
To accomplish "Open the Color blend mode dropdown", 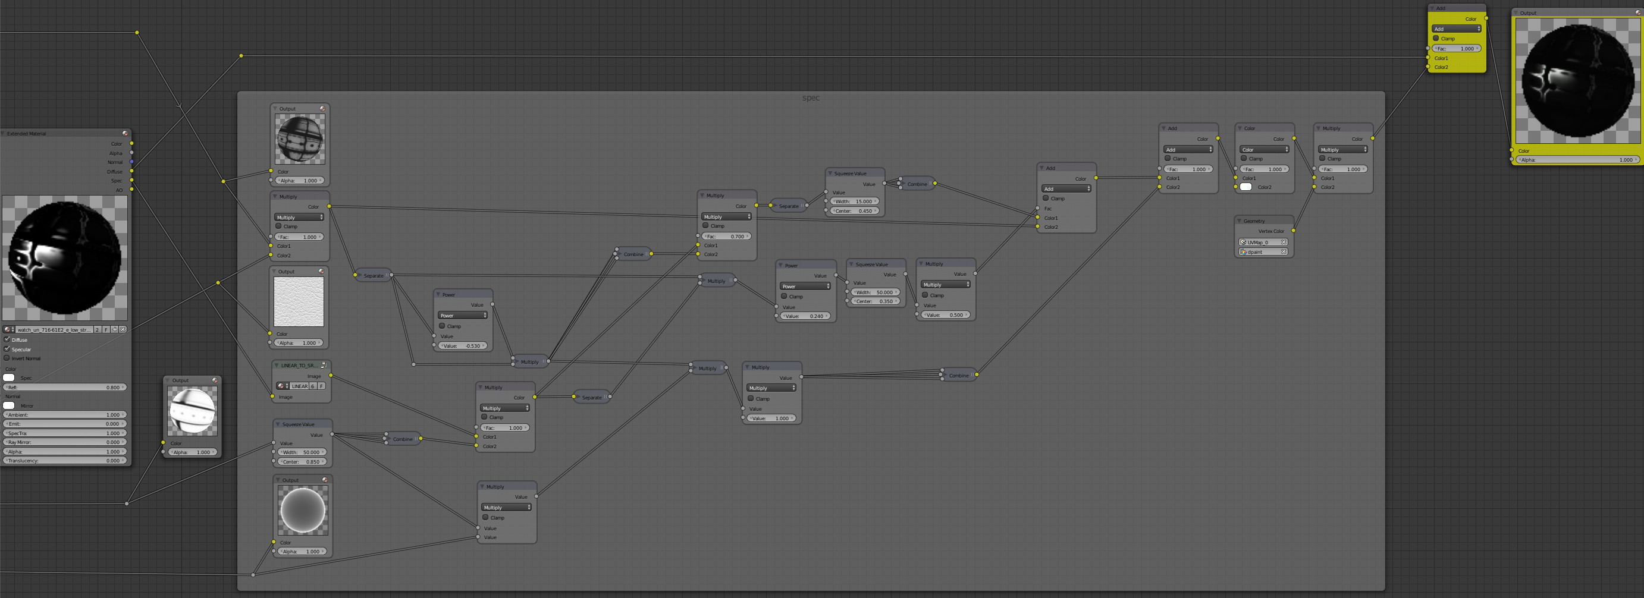I will (1264, 150).
